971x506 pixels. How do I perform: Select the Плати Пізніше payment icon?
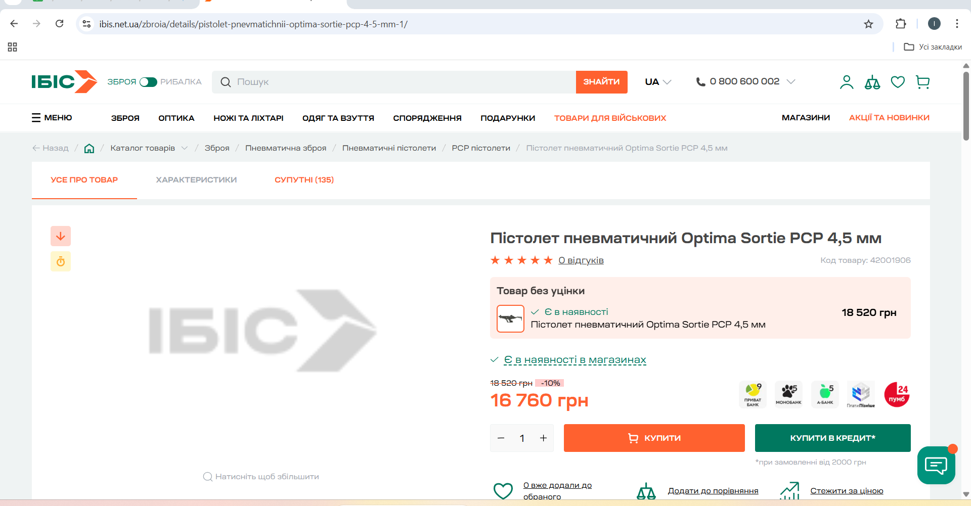point(861,395)
